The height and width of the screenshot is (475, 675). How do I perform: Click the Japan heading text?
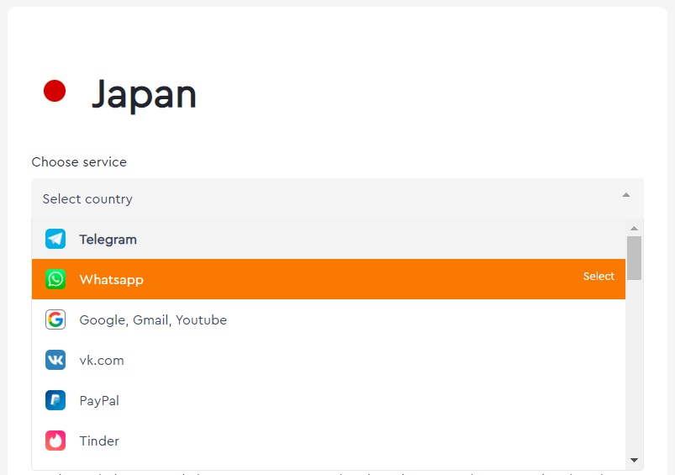click(x=145, y=95)
